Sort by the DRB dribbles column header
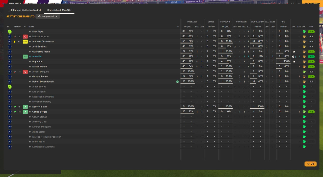 [273, 27]
